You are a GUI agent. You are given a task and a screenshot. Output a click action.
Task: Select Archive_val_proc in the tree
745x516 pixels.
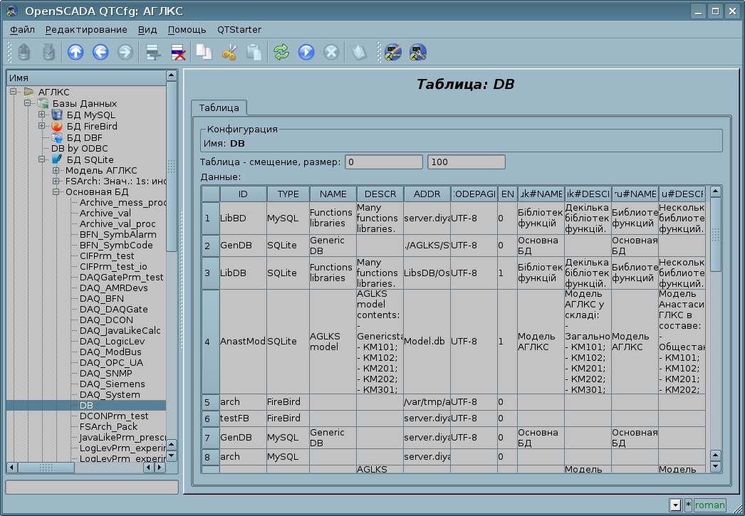118,223
